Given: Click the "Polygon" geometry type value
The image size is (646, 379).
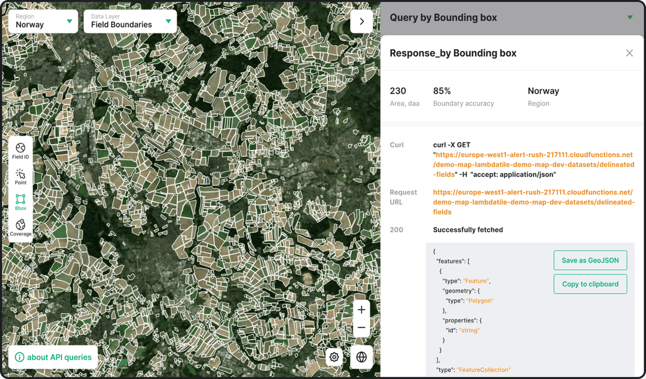Looking at the screenshot, I should (479, 300).
